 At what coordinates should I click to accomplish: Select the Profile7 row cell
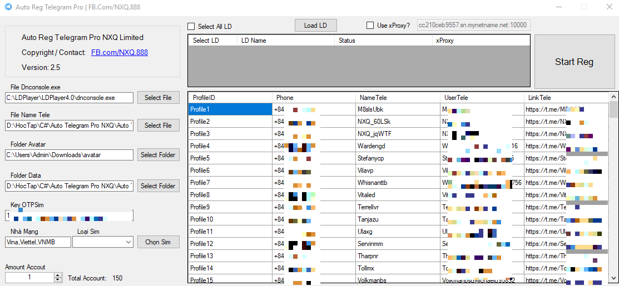[x=230, y=182]
